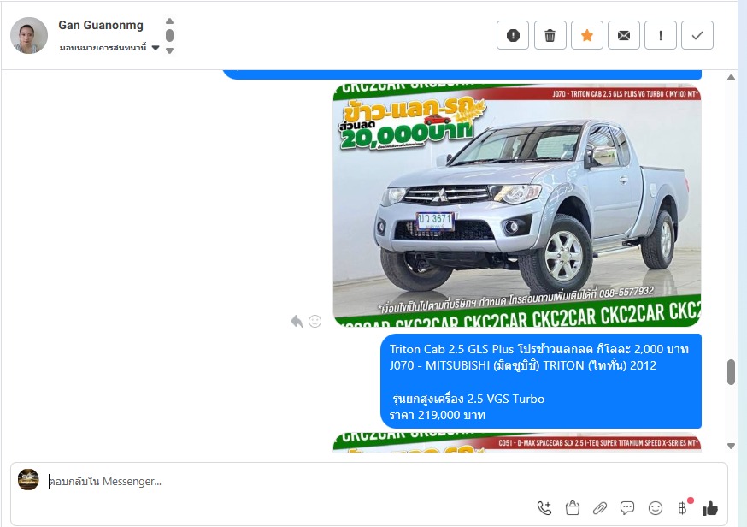The width and height of the screenshot is (747, 527).
Task: Open the Triton Cab car image
Action: pyautogui.click(x=517, y=205)
